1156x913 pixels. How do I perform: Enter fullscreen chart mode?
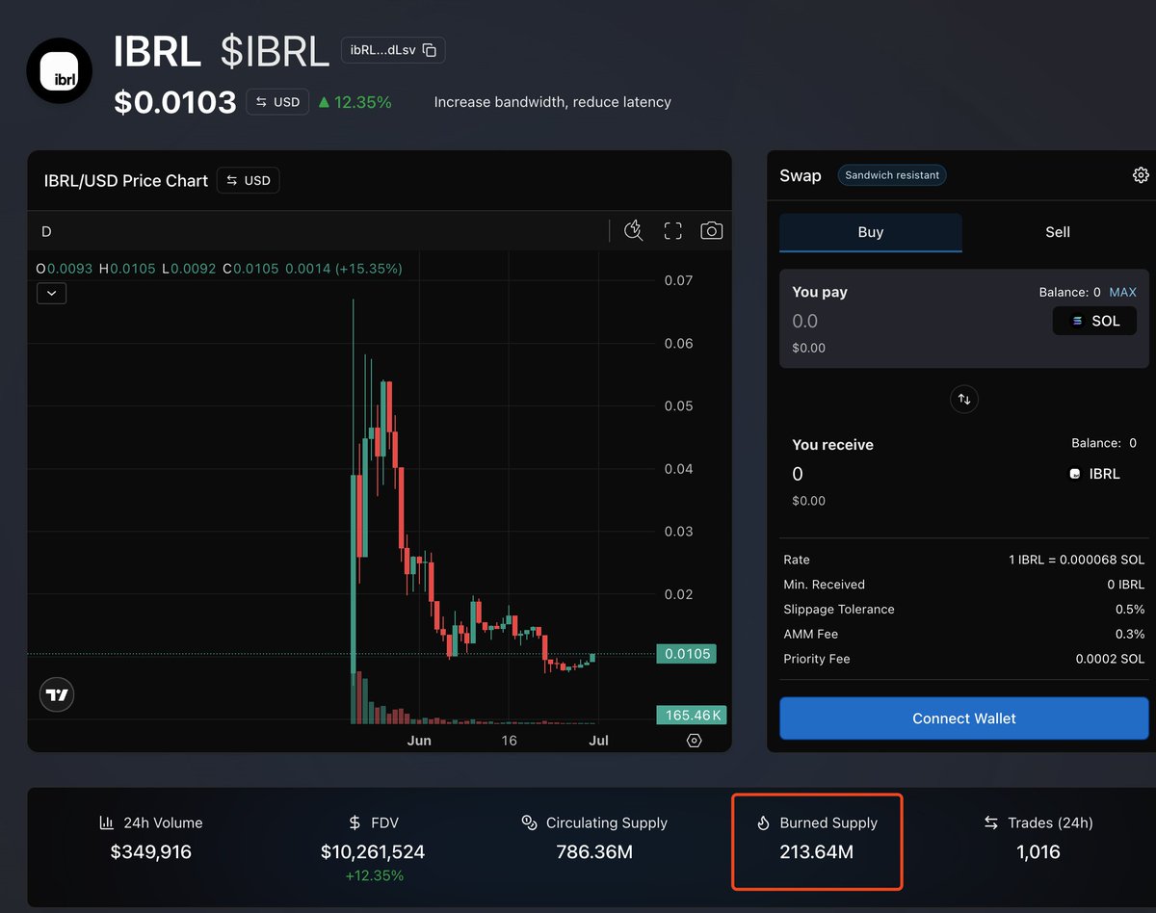[x=672, y=231]
